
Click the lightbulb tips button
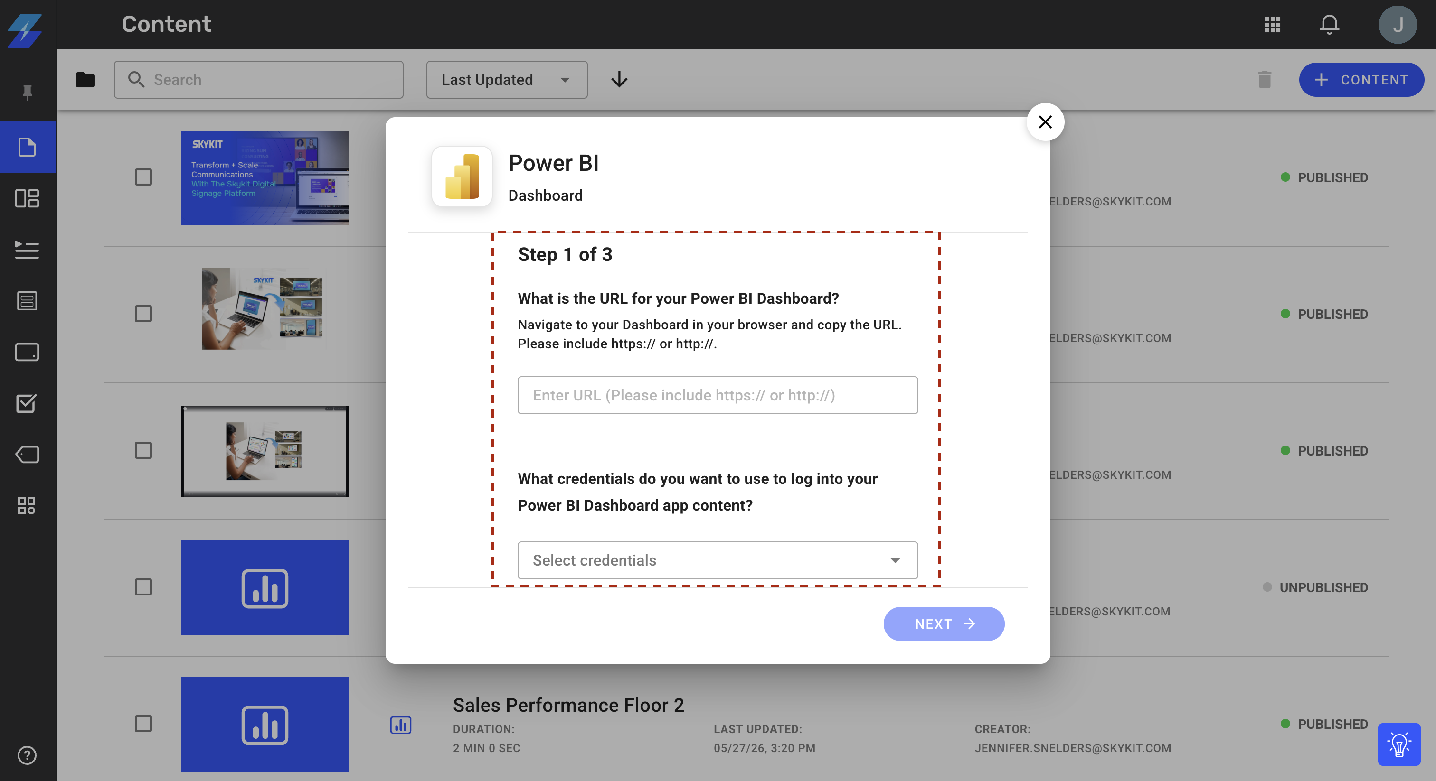pyautogui.click(x=1399, y=744)
